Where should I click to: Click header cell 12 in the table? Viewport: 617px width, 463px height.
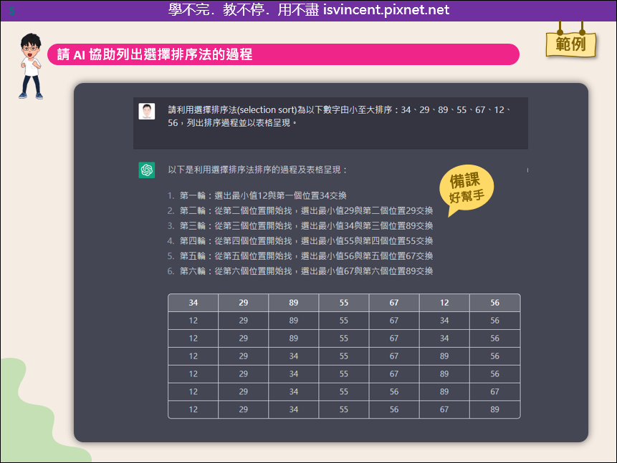444,303
